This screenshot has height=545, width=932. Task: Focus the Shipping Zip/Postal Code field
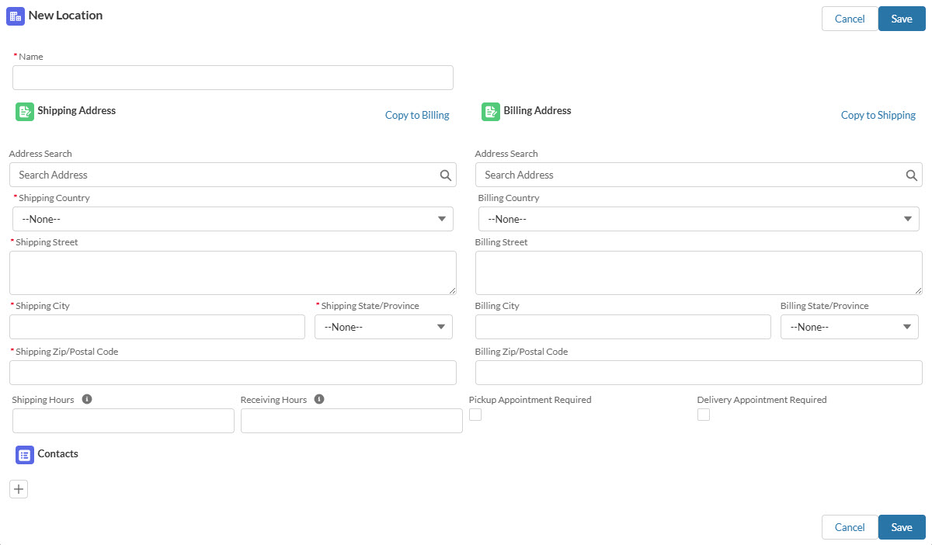[x=233, y=373]
